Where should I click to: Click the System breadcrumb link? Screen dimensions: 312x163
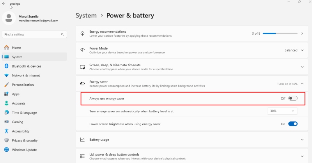tap(86, 16)
